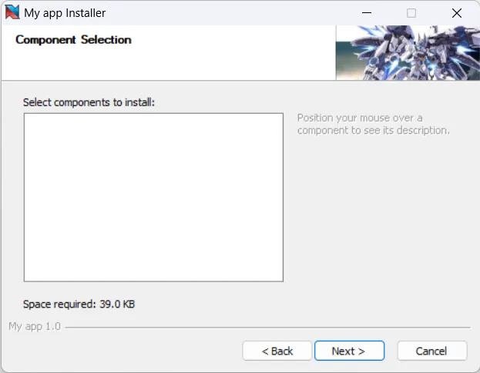Screen dimensions: 480x373
Task: Click the robot banner image in header
Action: click(407, 53)
